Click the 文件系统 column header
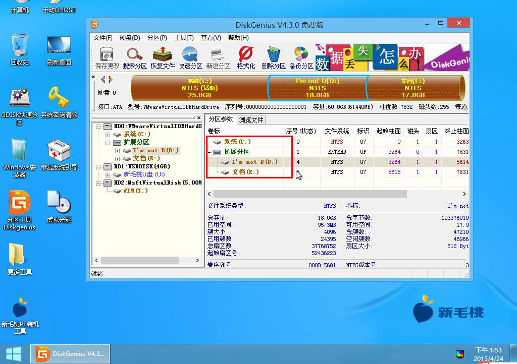Image resolution: width=517 pixels, height=364 pixels. pyautogui.click(x=337, y=131)
